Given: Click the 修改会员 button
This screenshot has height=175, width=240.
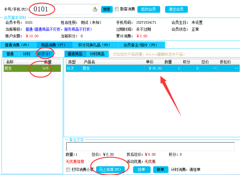Looking at the screenshot, I should click(148, 9).
